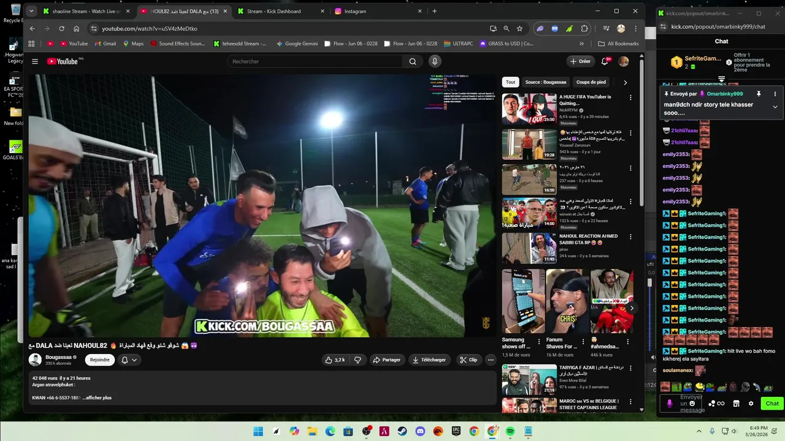The image size is (785, 441).
Task: Open All Bookmarks folder
Action: (618, 43)
